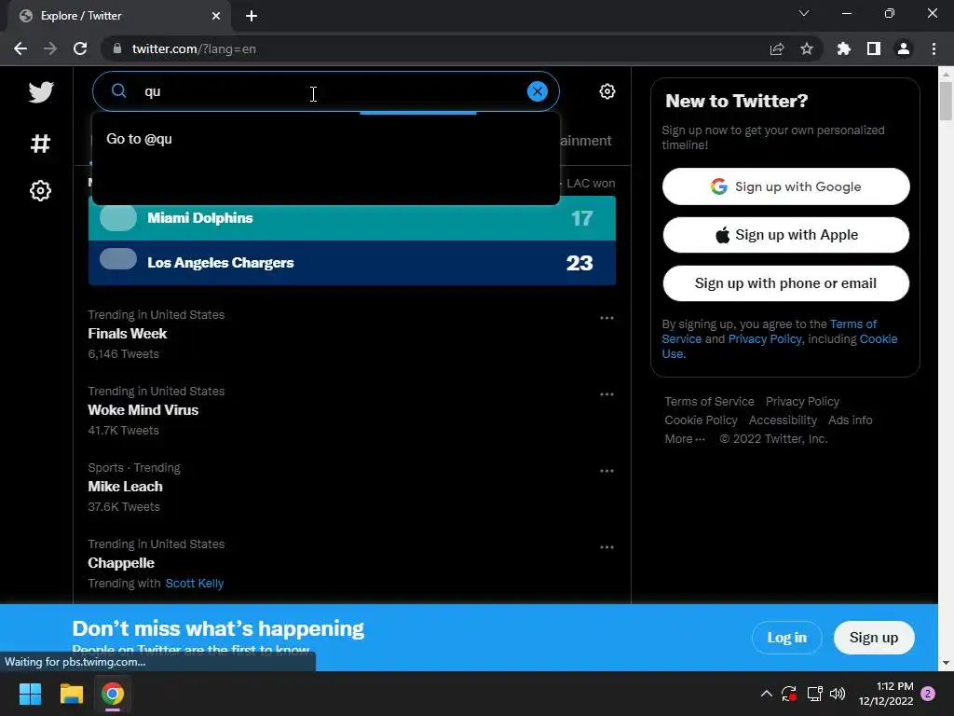Click Sign up on the bottom banner
This screenshot has width=954, height=716.
click(x=873, y=638)
